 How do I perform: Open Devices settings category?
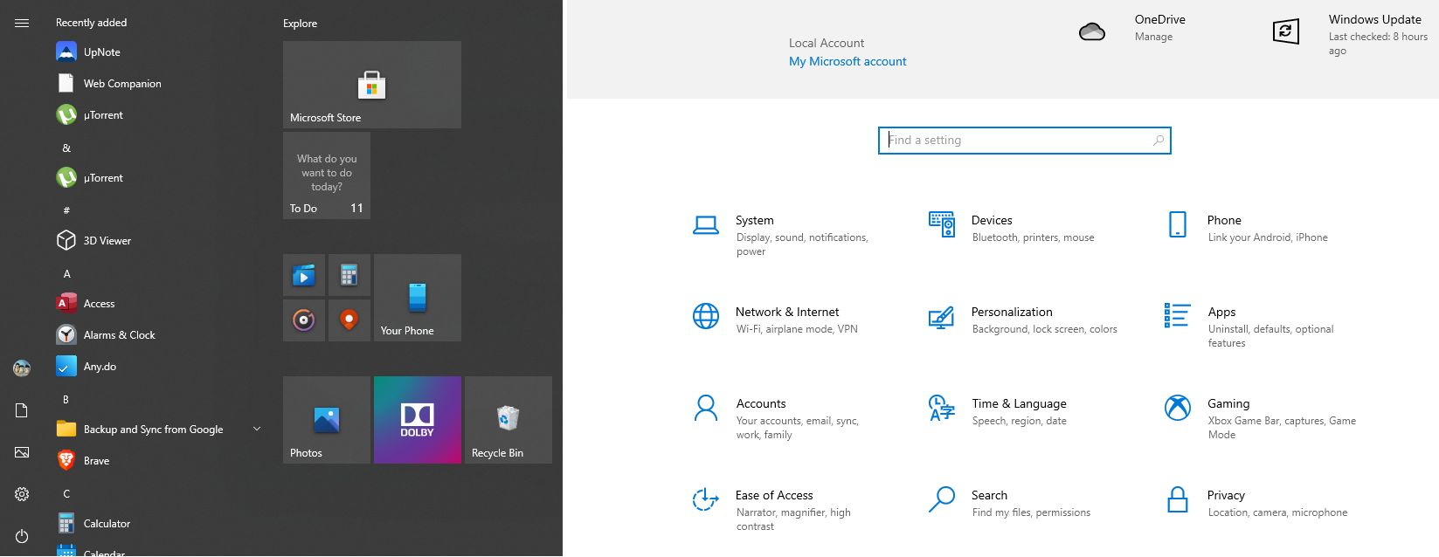(1012, 227)
